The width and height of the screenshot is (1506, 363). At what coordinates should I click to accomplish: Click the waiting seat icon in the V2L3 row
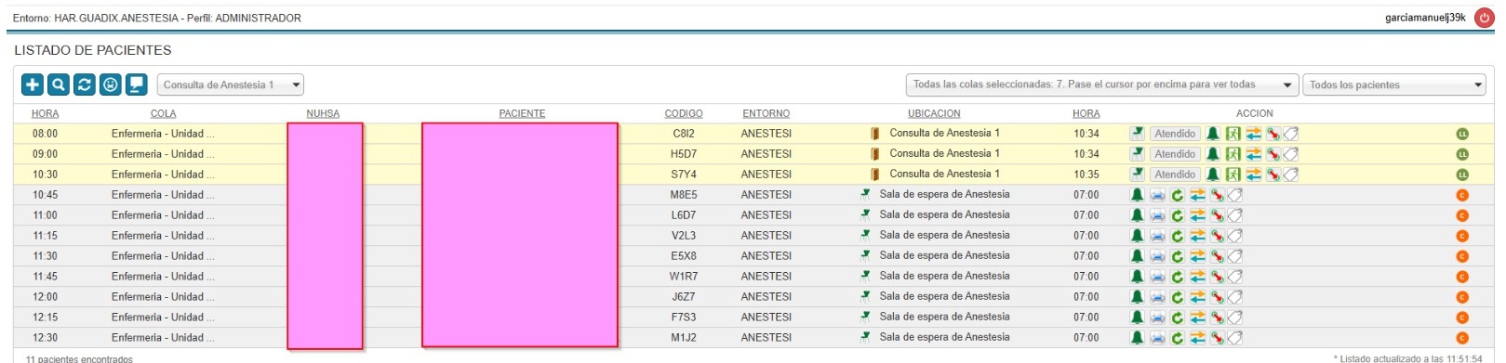[x=865, y=236]
